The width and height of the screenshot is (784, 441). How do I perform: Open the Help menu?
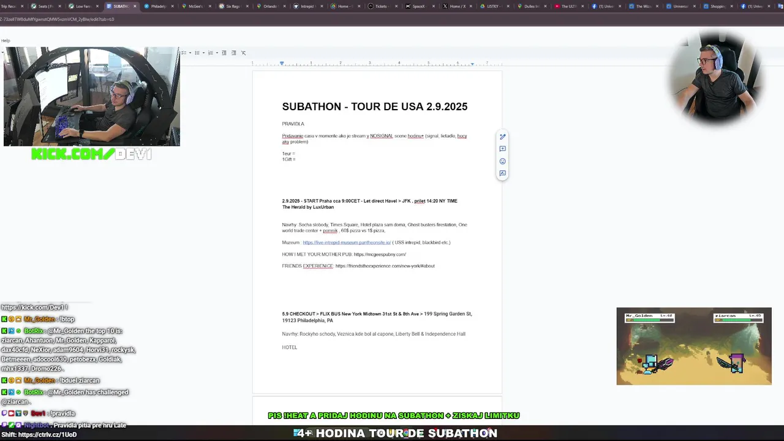point(6,40)
